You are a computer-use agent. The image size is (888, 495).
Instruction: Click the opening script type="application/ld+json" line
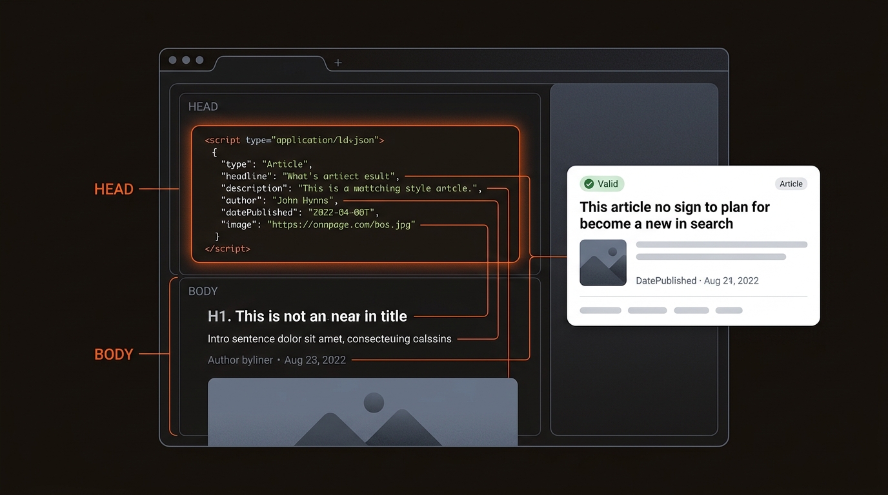coord(294,140)
